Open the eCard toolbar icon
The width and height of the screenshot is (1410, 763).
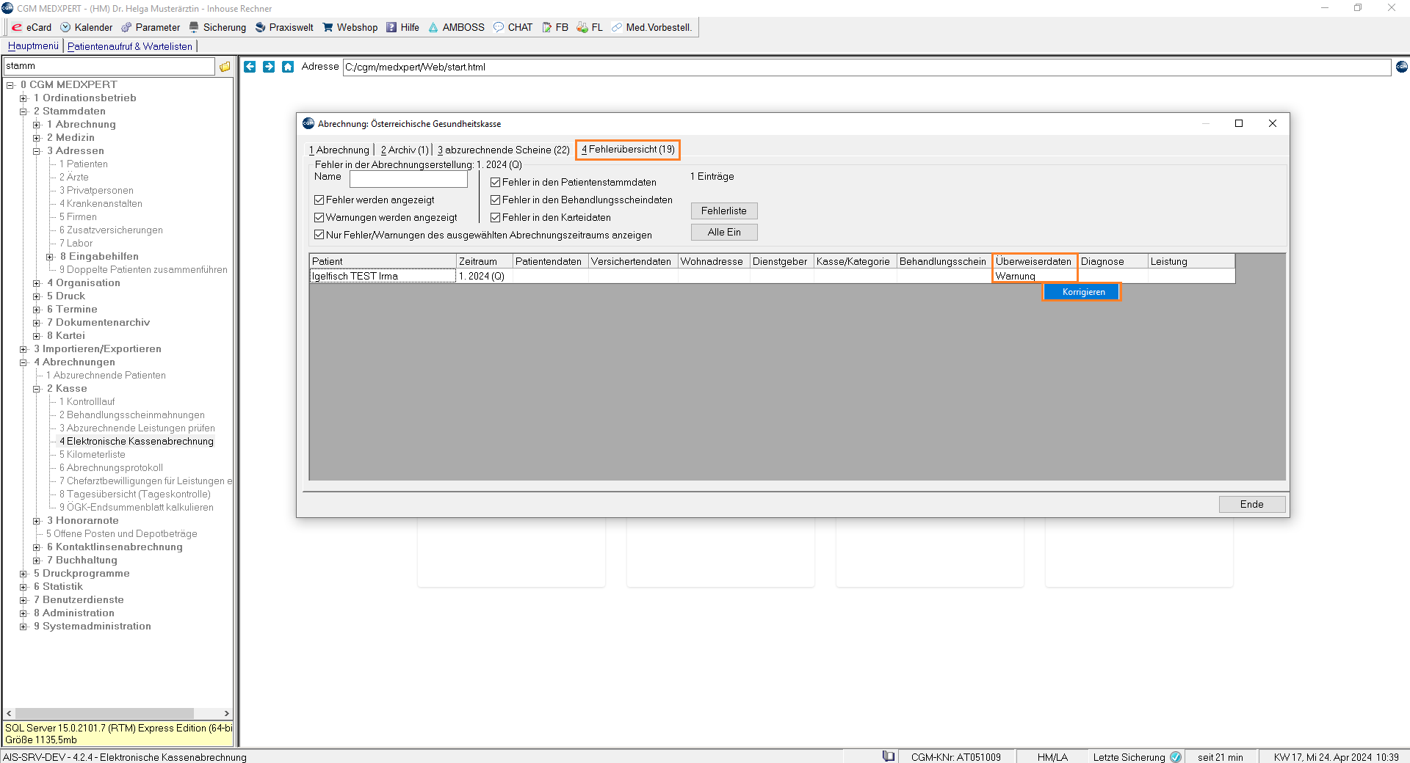click(17, 27)
